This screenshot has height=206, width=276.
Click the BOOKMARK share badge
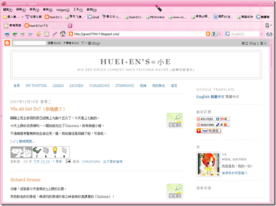point(213,125)
